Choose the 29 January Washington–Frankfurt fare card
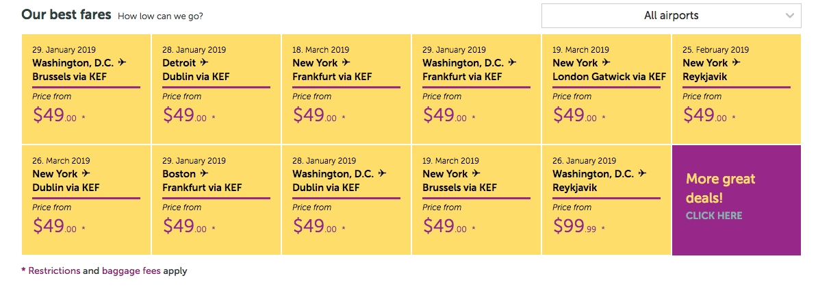The height and width of the screenshot is (289, 818). (x=476, y=89)
